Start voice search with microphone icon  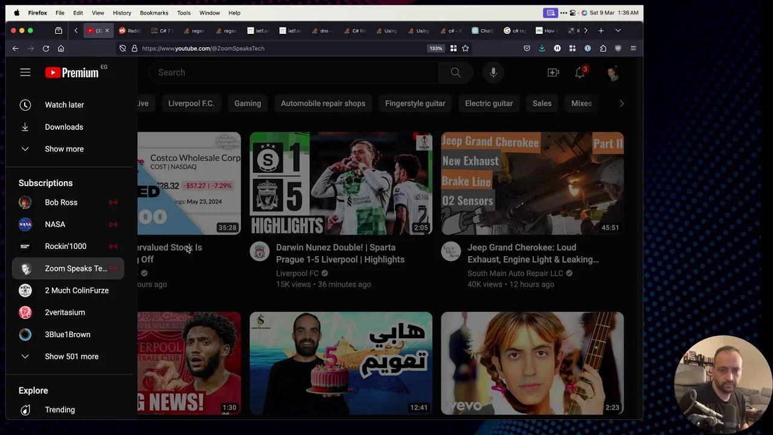[493, 72]
